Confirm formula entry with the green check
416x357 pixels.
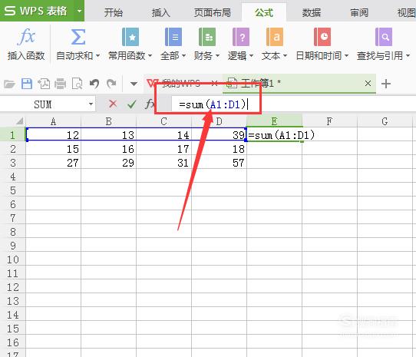coord(131,104)
